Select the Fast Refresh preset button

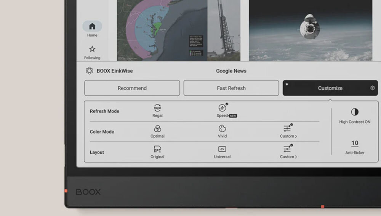[x=231, y=88]
